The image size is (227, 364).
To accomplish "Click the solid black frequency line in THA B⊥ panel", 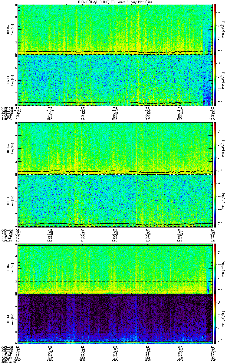I will click(x=115, y=51).
